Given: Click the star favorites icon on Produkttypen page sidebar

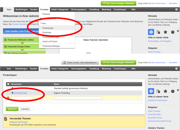Looking at the screenshot, I should (x=165, y=91).
